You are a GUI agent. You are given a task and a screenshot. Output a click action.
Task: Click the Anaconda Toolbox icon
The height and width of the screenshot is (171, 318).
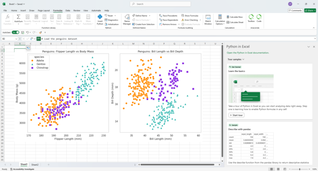[x=251, y=18]
